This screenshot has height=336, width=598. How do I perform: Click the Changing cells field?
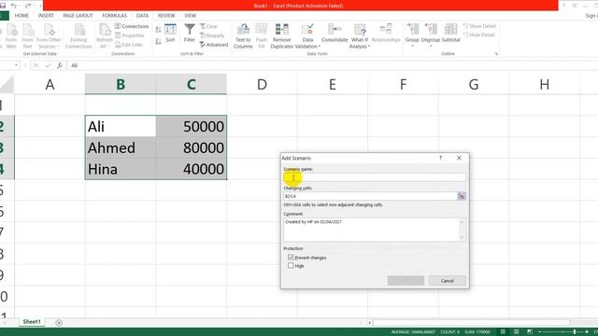click(370, 196)
